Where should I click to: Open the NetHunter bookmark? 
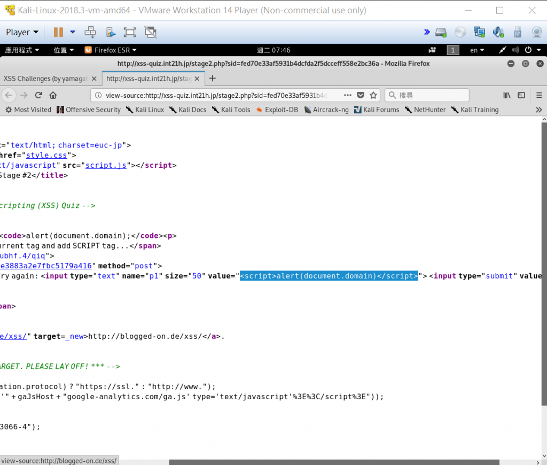[425, 110]
